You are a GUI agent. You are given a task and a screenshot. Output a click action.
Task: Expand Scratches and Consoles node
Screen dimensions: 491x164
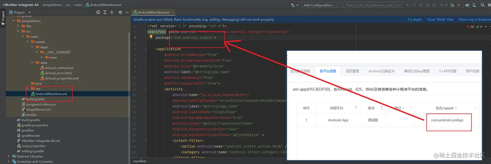9,161
